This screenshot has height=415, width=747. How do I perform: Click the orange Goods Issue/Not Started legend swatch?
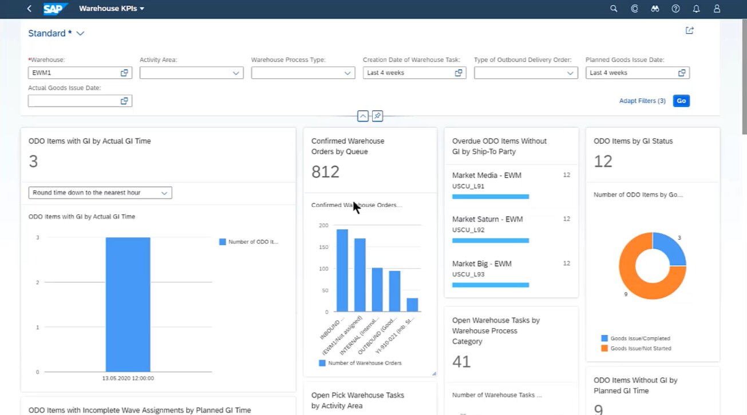[604, 348]
